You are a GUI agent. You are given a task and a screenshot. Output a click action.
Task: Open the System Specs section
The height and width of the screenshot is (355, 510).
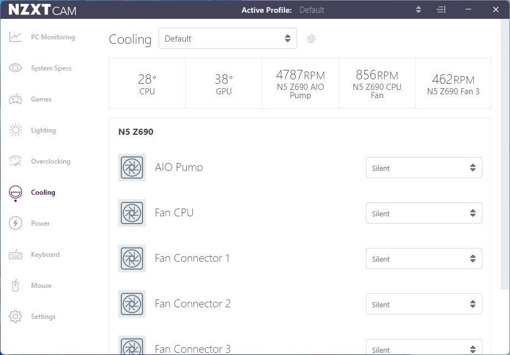click(x=51, y=68)
